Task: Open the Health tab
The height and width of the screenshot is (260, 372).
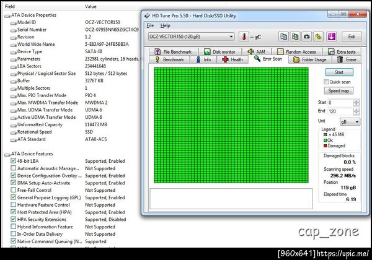Action: (x=232, y=59)
